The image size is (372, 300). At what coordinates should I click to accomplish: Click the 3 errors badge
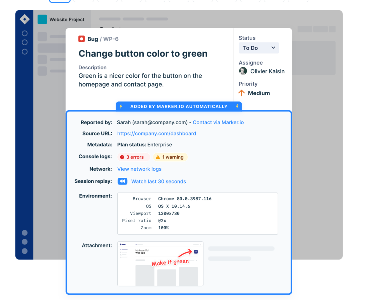coord(133,157)
